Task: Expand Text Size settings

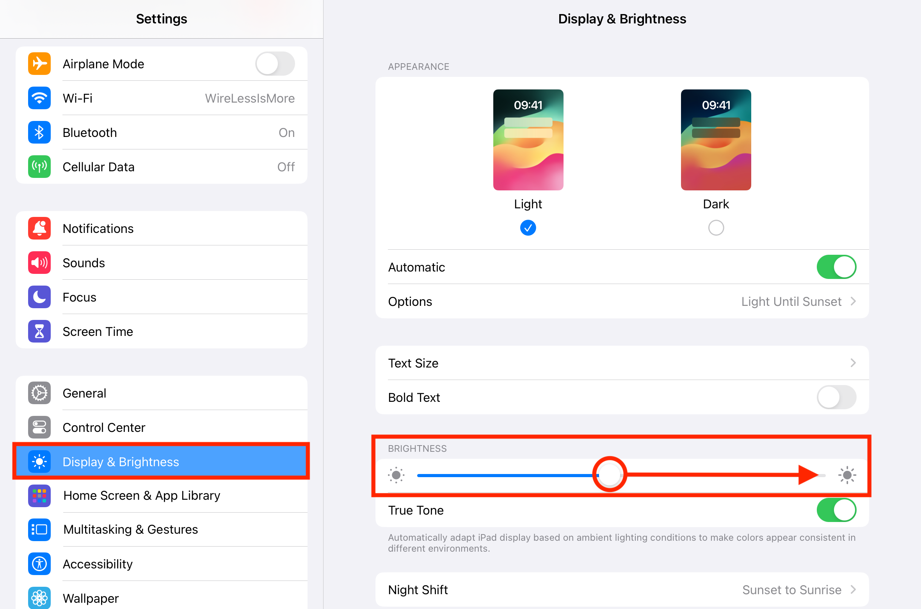Action: tap(622, 363)
